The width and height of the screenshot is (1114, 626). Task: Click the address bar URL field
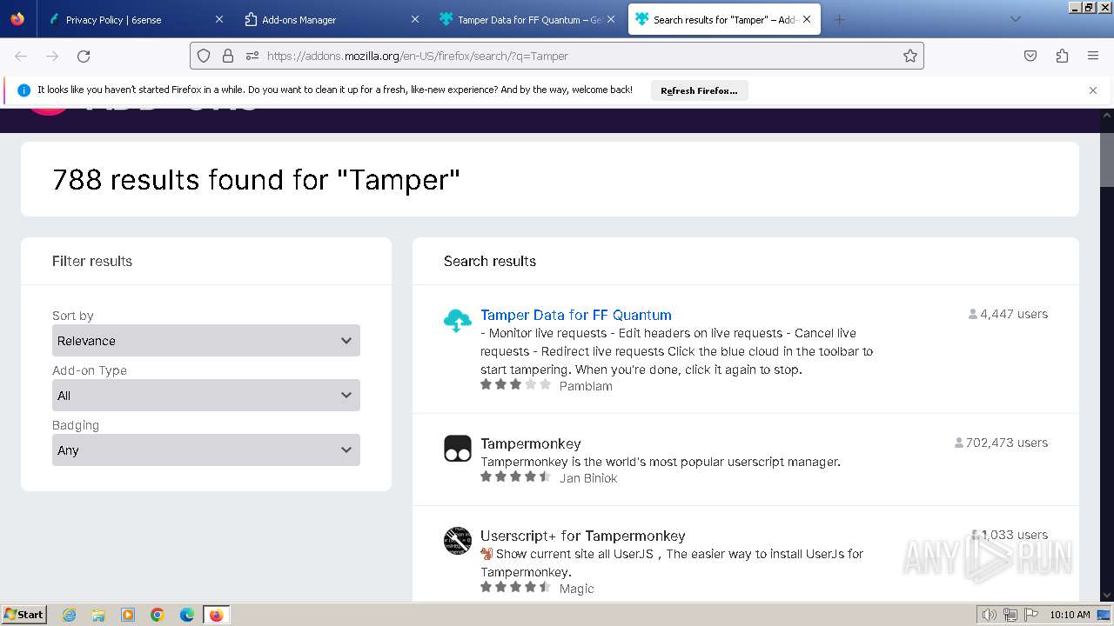pos(557,56)
